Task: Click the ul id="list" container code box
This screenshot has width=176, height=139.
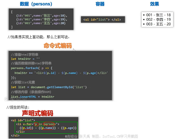Action: click(x=103, y=20)
